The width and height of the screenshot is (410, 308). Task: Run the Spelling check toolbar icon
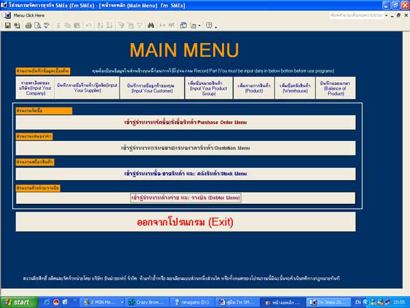pos(45,25)
